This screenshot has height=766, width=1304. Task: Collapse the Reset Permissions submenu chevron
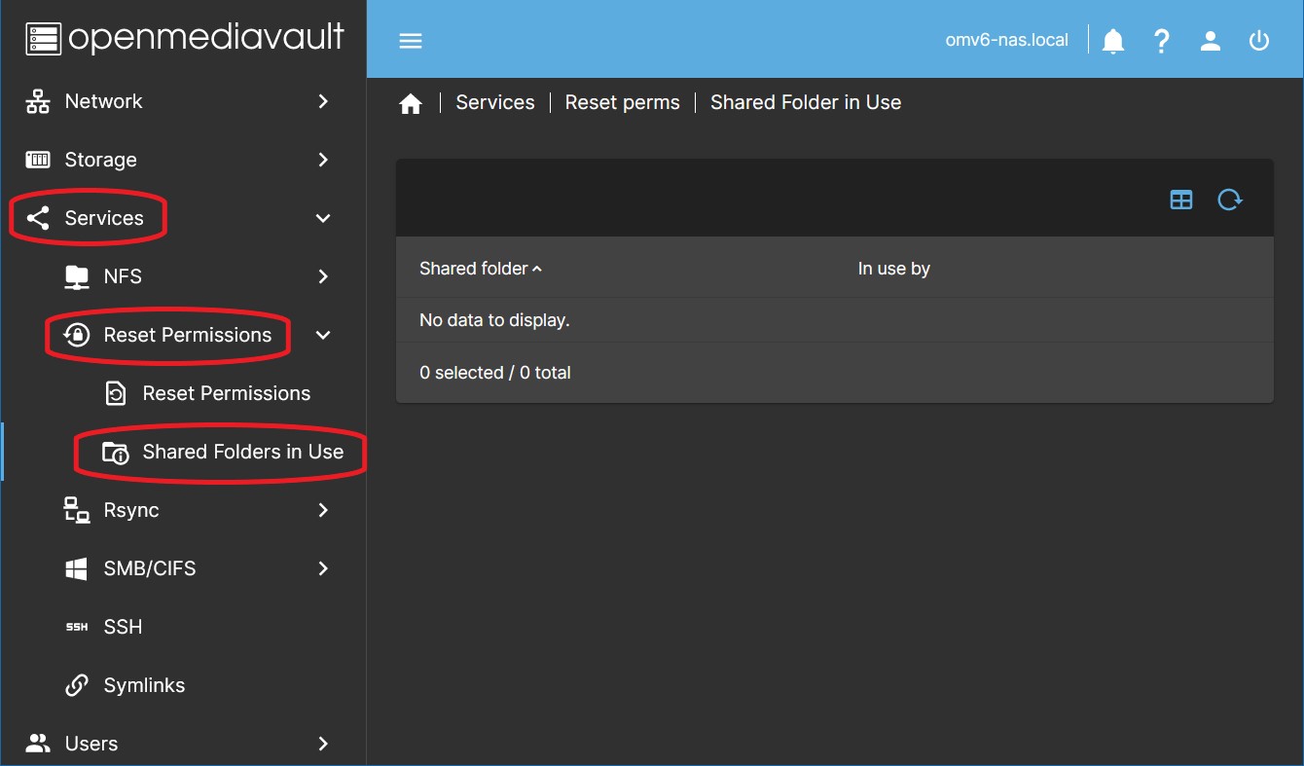pyautogui.click(x=323, y=335)
